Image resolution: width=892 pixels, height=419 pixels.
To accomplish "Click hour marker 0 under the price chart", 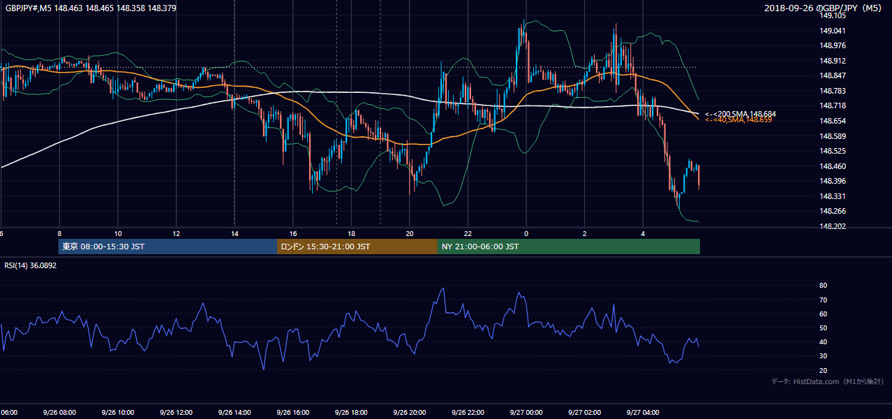I will click(526, 234).
